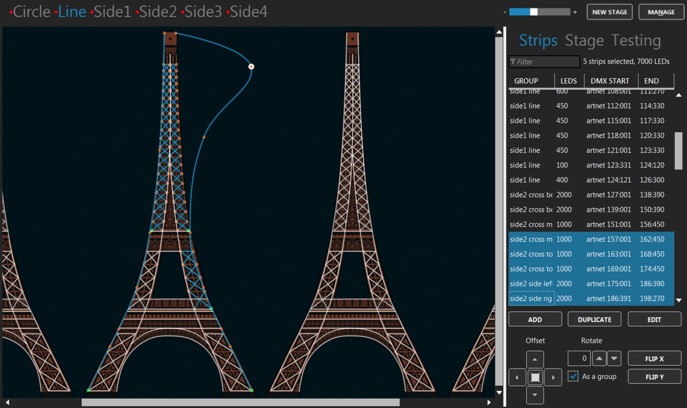Screen dimensions: 687x408
Task: Go to the Side4 stage tab
Action: point(248,11)
